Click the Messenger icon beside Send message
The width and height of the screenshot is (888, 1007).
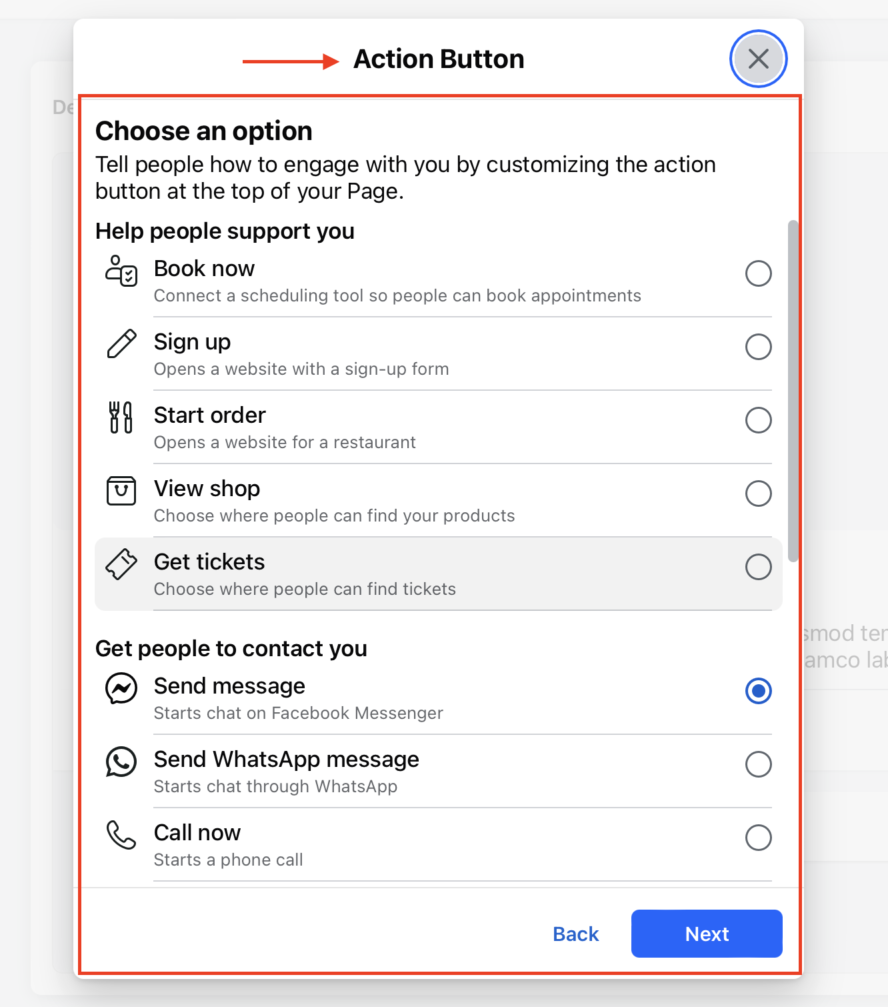(x=121, y=688)
